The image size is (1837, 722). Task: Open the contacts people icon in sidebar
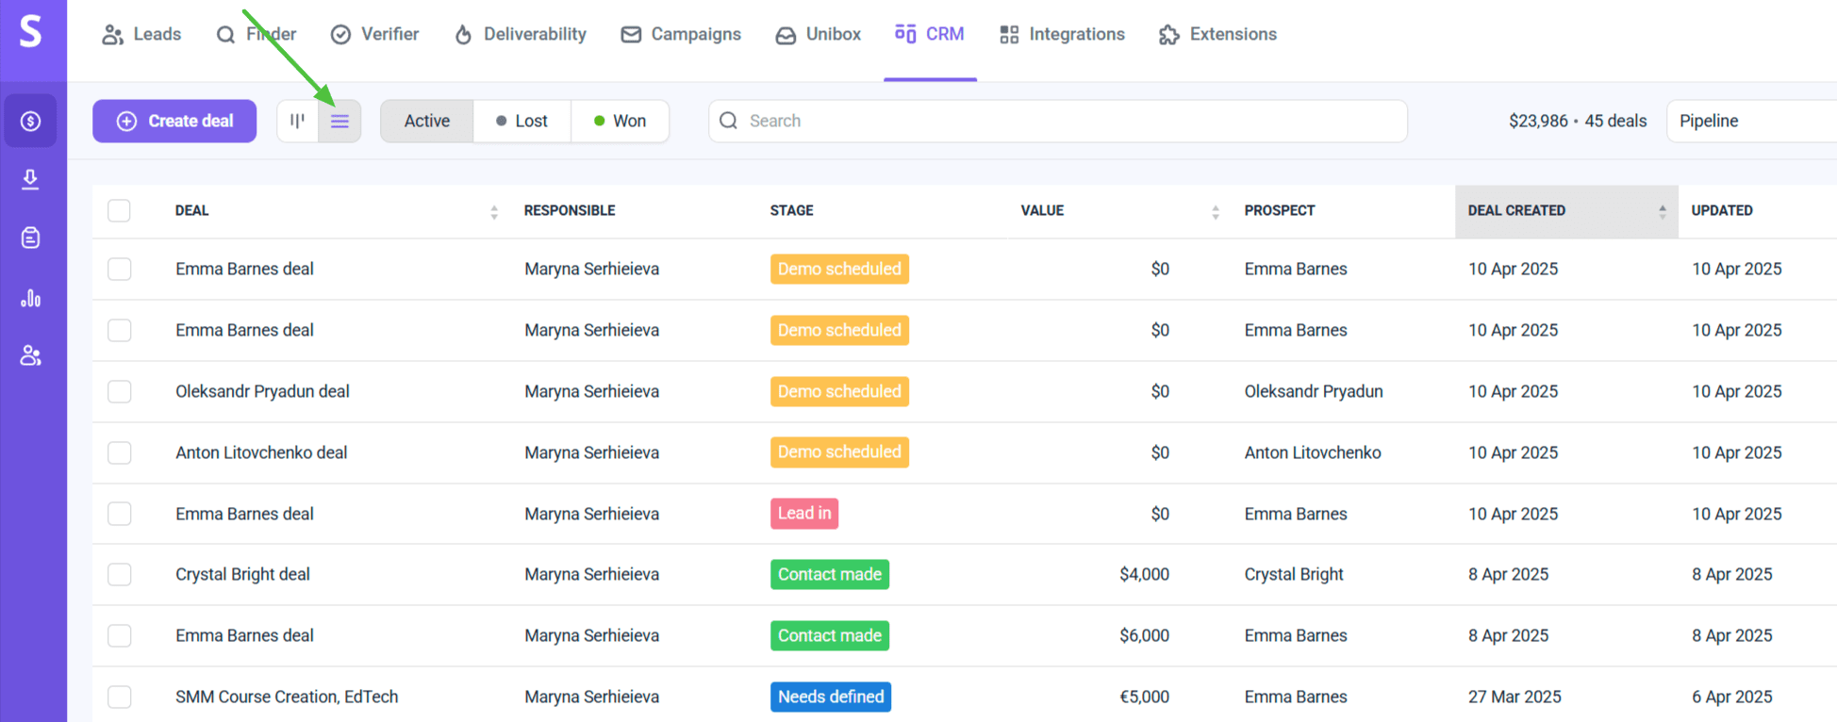pos(31,355)
